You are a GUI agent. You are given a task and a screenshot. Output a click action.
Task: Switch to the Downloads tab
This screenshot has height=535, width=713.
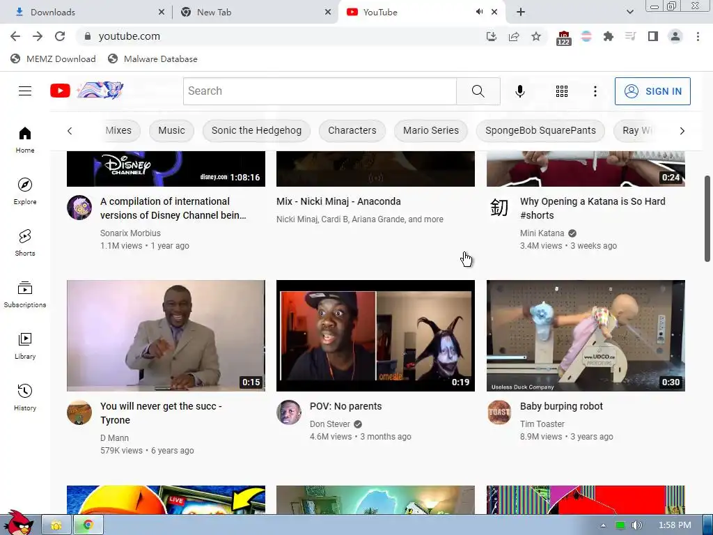(x=86, y=12)
